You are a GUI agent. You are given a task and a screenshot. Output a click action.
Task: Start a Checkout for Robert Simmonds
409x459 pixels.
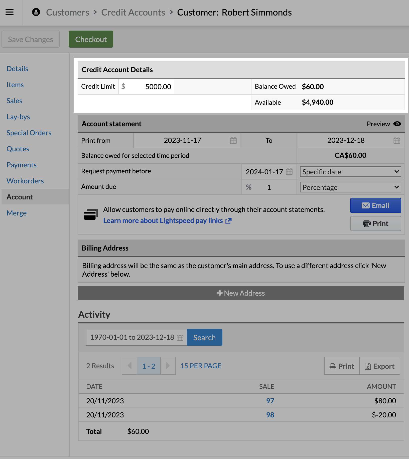coord(91,39)
